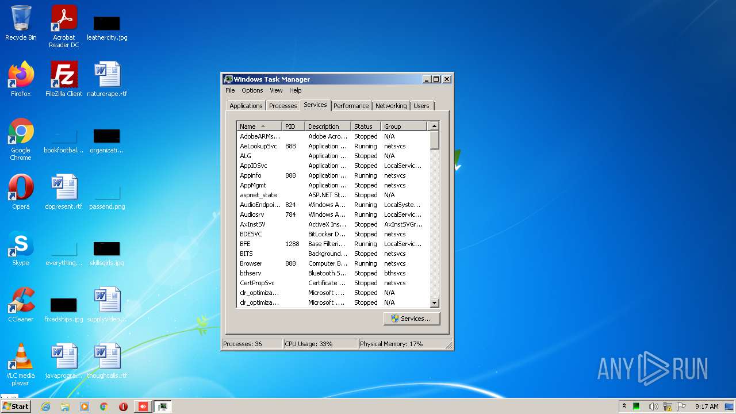This screenshot has height=414, width=736.
Task: Open the View menu
Action: pyautogui.click(x=276, y=90)
